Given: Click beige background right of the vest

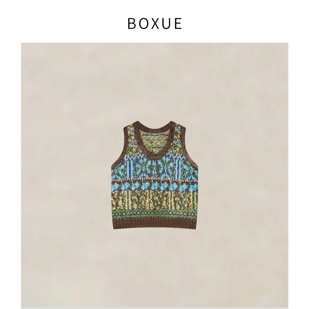Looking at the screenshot, I should pos(243,175).
